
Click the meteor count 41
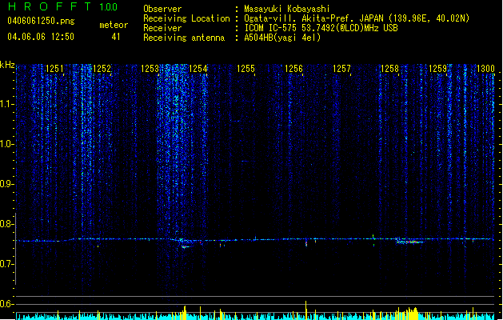(116, 37)
